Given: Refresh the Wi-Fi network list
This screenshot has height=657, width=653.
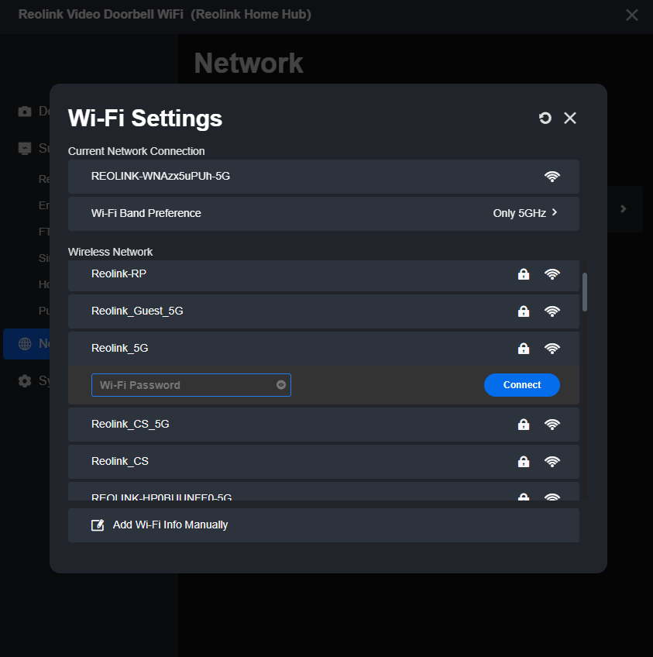Looking at the screenshot, I should pos(545,119).
